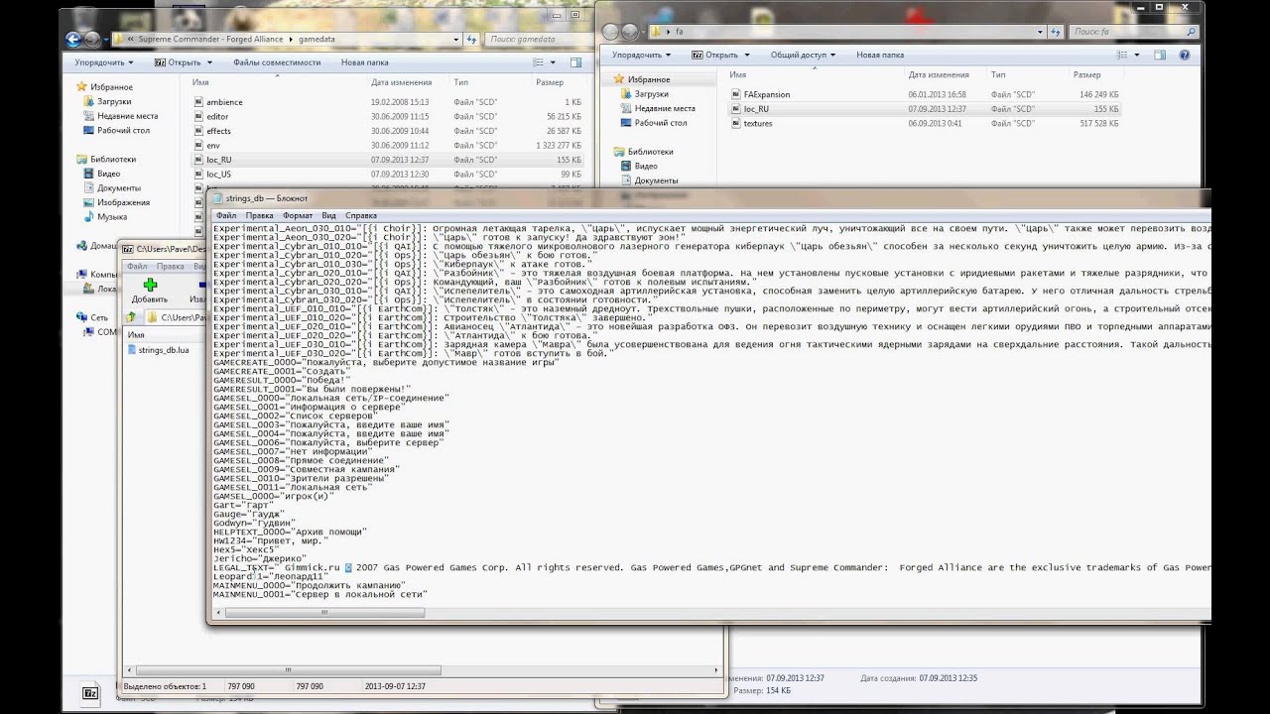Open Вид menu in Notepad
Viewport: 1270px width, 714px height.
click(x=328, y=215)
